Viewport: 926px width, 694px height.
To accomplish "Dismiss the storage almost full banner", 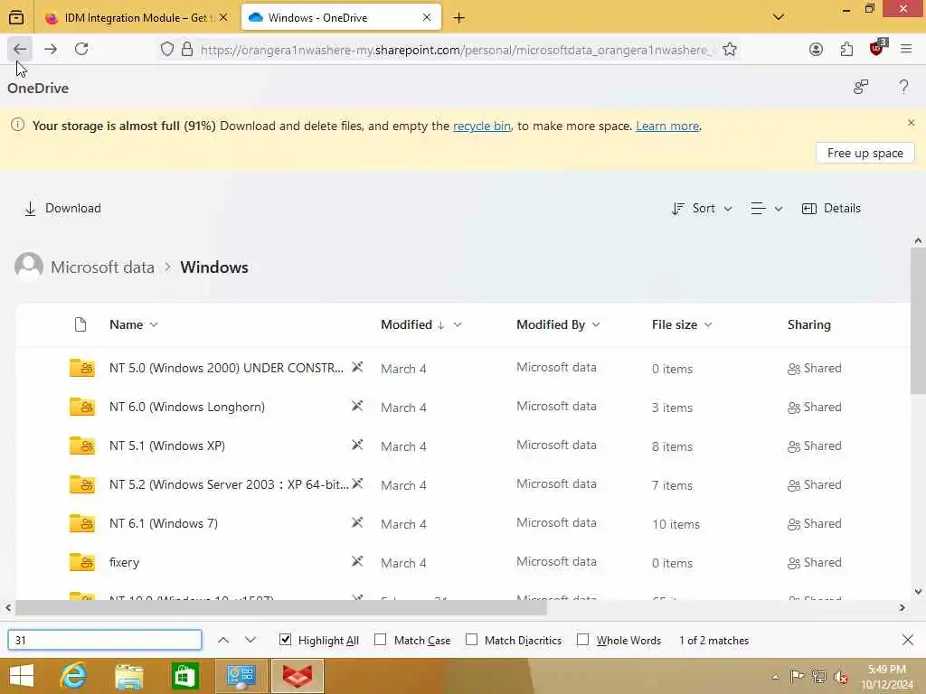I will tap(911, 123).
